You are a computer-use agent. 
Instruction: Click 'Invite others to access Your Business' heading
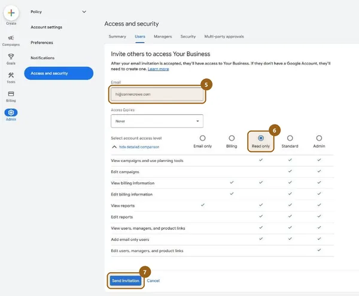coord(160,54)
